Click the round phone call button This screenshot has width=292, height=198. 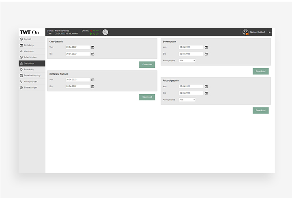pos(105,32)
